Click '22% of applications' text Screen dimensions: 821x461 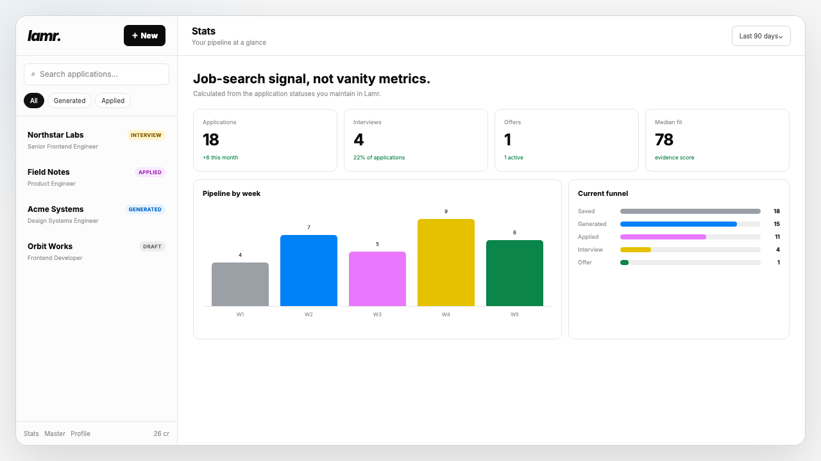[379, 158]
